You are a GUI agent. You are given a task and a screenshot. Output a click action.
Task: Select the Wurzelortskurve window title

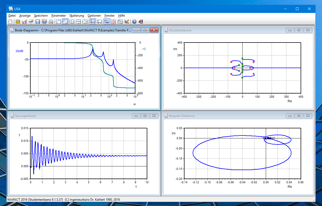point(180,30)
